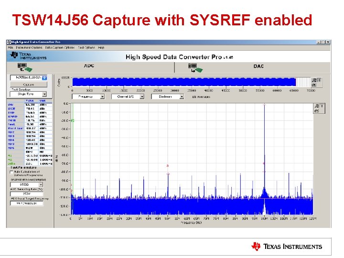This screenshot has width=344, height=258.
Task: Open the Blackman window dropdown
Action: tap(182, 97)
